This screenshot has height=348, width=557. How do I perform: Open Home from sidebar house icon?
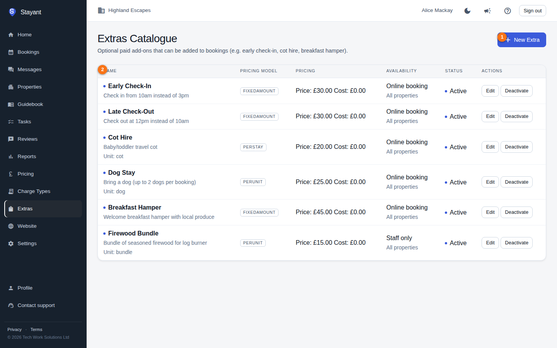tap(11, 35)
